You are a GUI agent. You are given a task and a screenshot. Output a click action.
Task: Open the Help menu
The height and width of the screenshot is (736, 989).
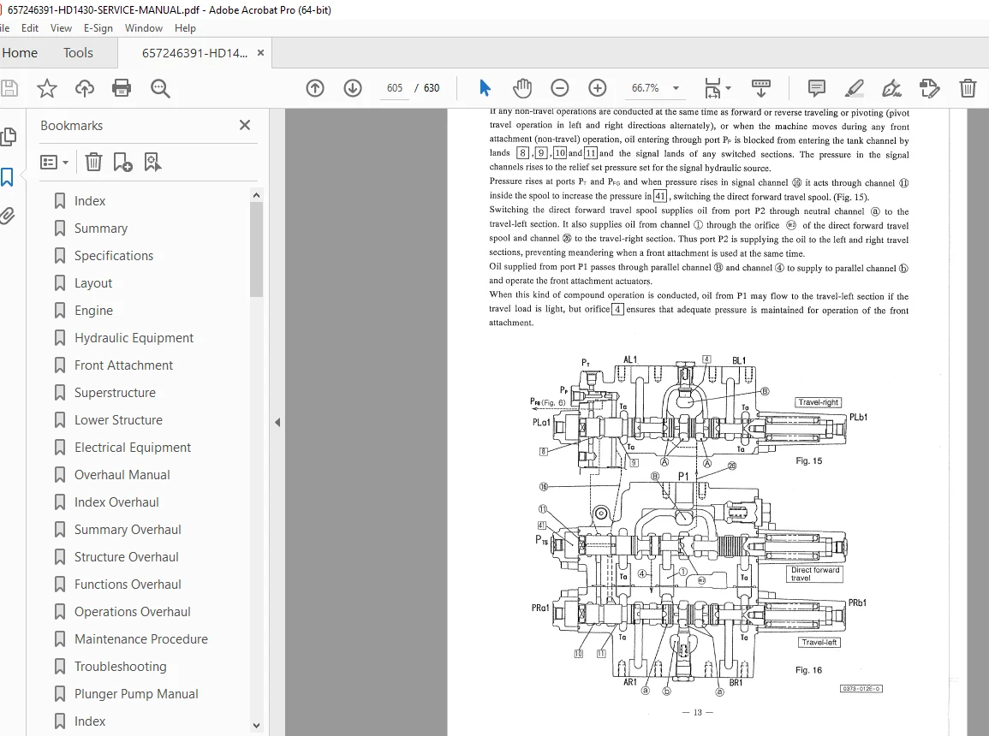pos(185,27)
